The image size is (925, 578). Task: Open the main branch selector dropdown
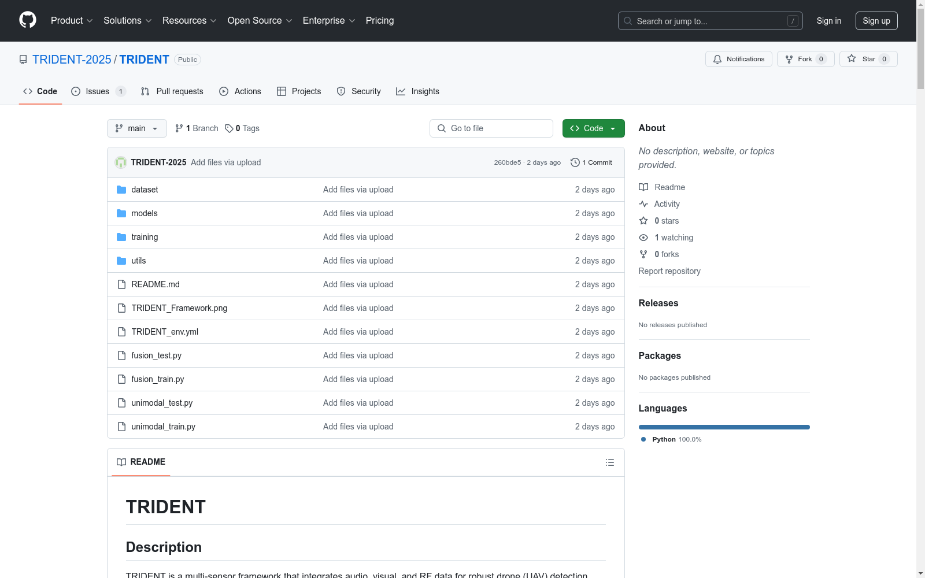coord(137,128)
